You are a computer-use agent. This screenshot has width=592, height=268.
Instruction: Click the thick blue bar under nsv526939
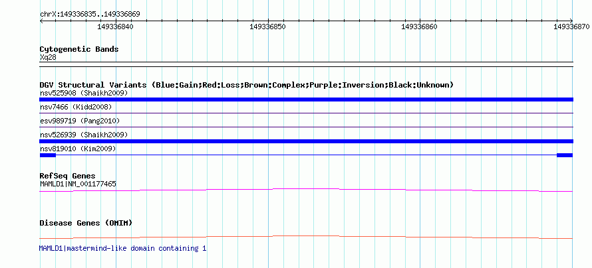[306, 141]
